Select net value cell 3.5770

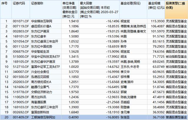click(74, 72)
